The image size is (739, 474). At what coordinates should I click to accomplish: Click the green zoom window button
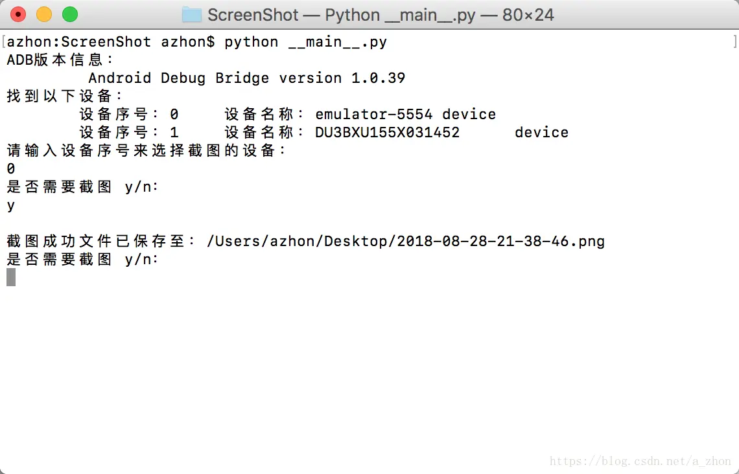[x=69, y=14]
